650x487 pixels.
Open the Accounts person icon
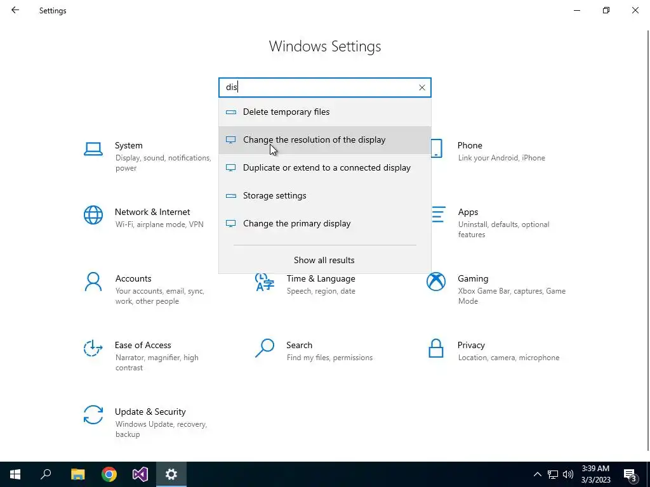pyautogui.click(x=93, y=282)
